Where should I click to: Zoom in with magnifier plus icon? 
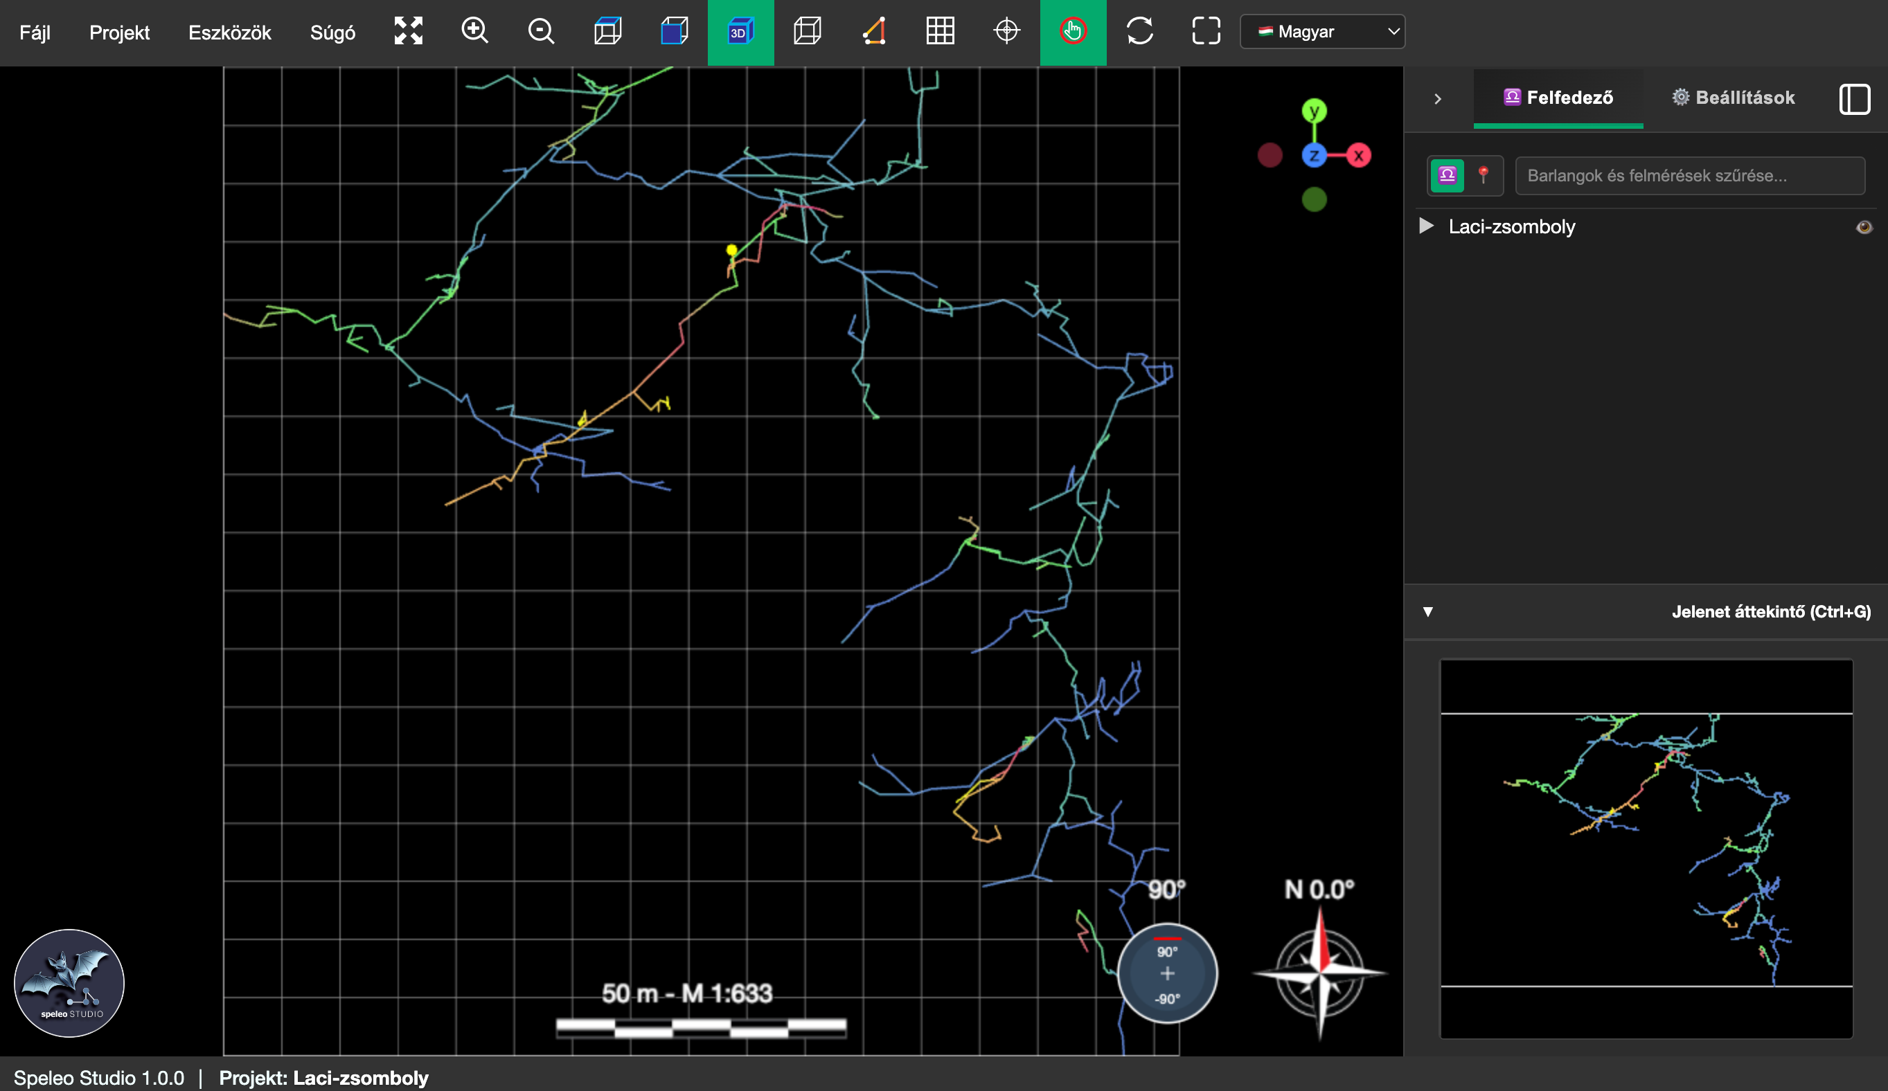tap(474, 31)
